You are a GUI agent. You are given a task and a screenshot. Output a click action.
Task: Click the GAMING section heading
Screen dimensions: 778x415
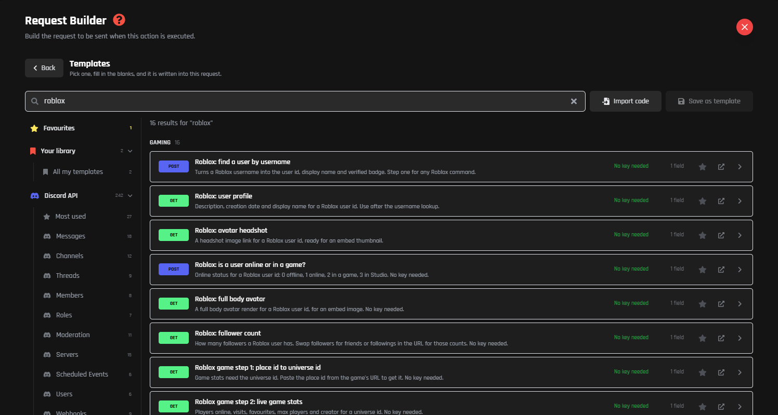tap(159, 142)
